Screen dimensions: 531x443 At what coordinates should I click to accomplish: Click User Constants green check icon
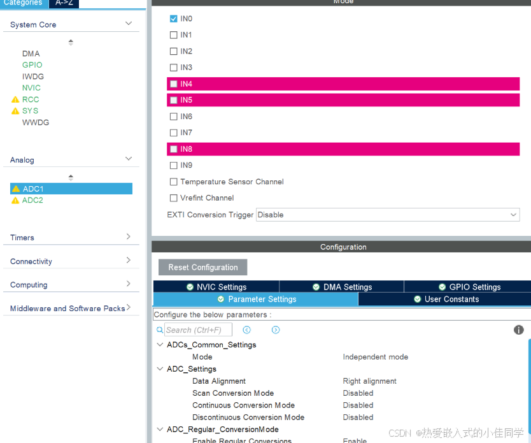[x=417, y=299]
